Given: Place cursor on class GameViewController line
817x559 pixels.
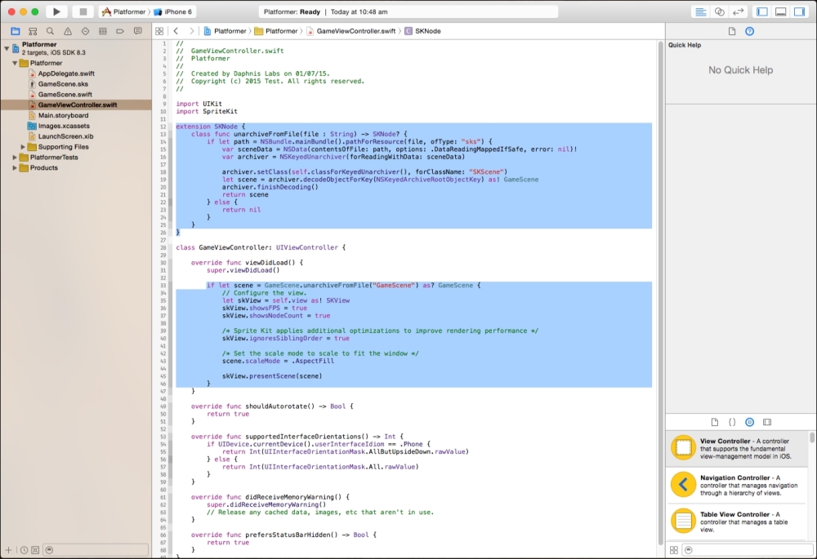Looking at the screenshot, I should pos(261,247).
